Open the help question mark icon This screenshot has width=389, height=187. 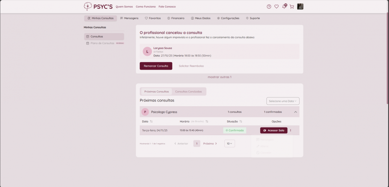[269, 6]
